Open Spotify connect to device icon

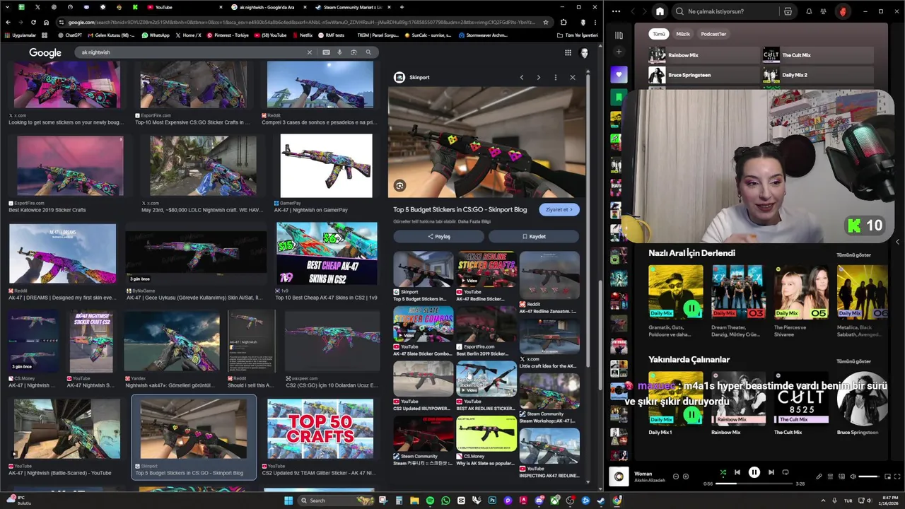841,476
